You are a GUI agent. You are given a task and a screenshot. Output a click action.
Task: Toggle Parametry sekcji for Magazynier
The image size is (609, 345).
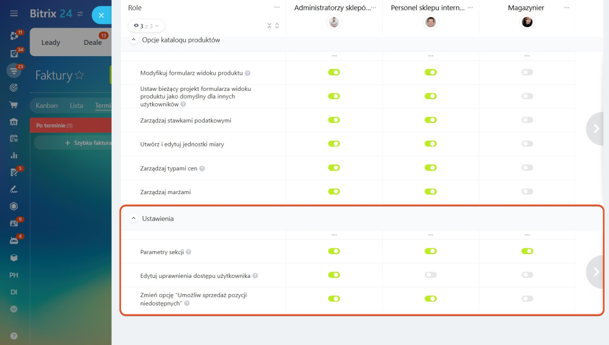click(527, 251)
